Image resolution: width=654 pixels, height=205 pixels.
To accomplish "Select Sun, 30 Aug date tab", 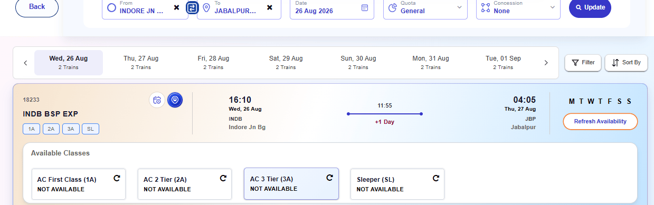I will click(358, 63).
